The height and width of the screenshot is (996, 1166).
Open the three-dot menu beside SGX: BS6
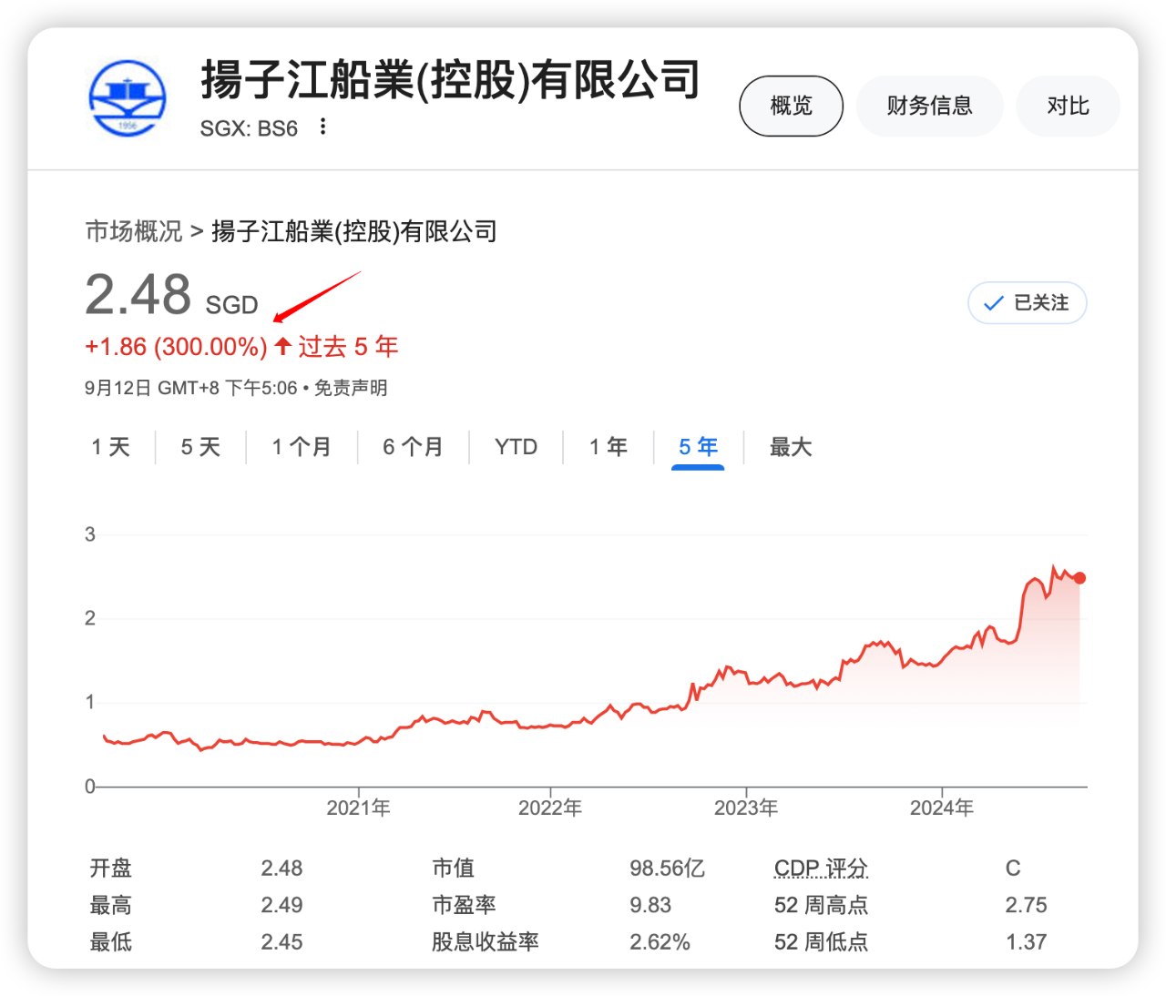pyautogui.click(x=322, y=127)
